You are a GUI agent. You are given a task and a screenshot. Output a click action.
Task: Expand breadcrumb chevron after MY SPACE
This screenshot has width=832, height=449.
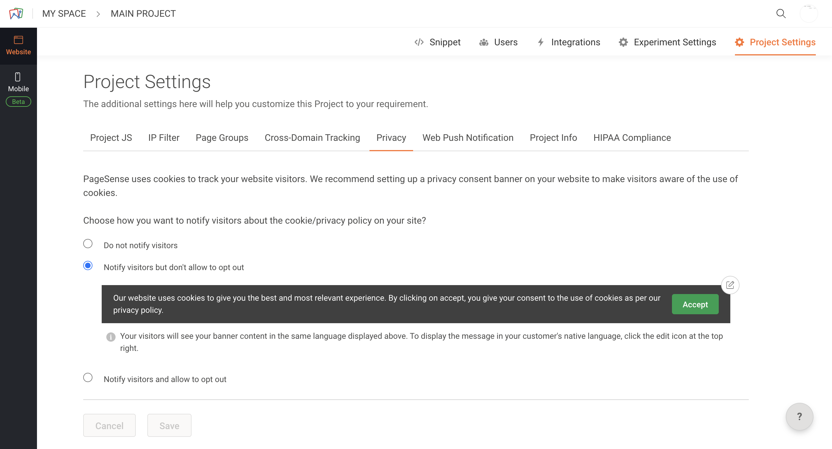[98, 14]
